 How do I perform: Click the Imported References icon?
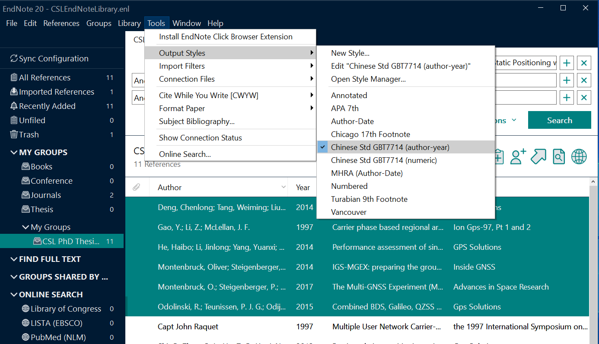pos(14,92)
